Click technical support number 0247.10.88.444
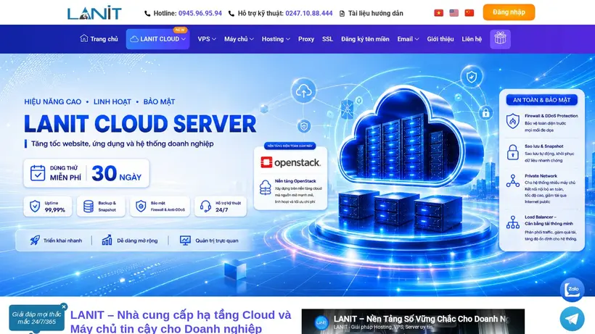The height and width of the screenshot is (334, 595). point(309,13)
